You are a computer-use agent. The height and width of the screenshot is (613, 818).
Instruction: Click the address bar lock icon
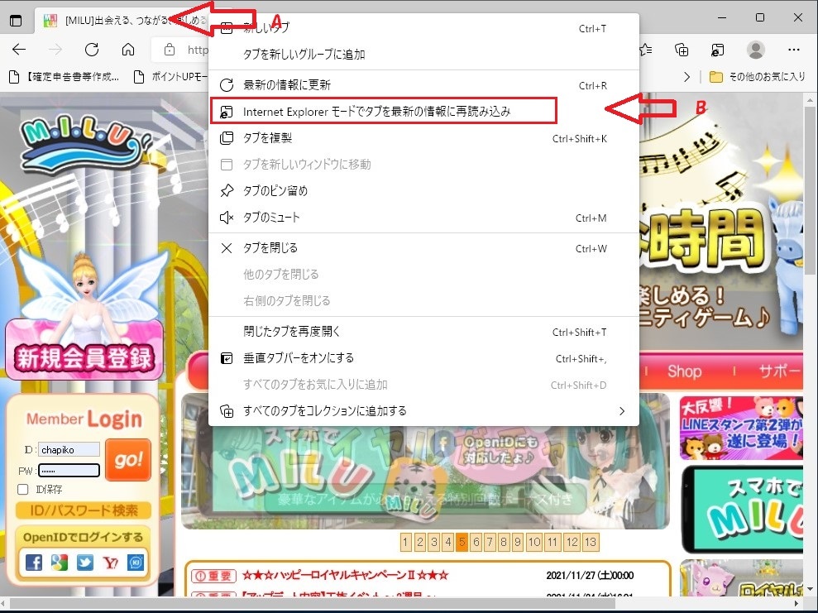click(170, 50)
